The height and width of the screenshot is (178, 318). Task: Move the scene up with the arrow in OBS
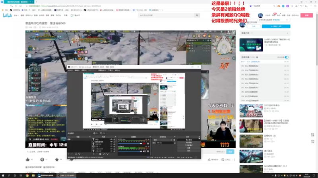(x=76, y=154)
